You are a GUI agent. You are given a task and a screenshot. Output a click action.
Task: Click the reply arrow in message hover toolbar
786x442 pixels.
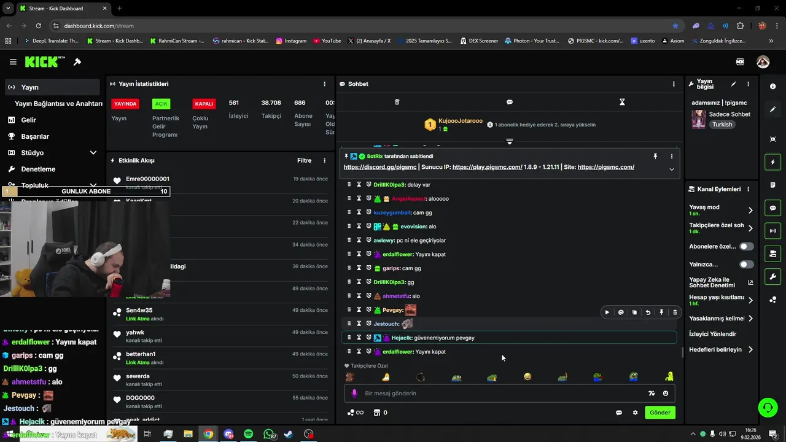pos(648,312)
